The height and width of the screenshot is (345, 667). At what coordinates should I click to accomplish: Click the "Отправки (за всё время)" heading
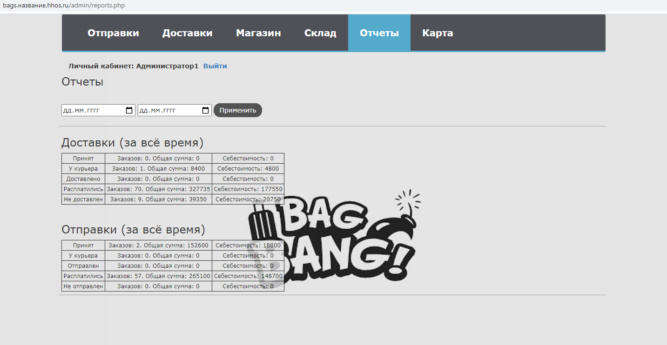click(133, 230)
